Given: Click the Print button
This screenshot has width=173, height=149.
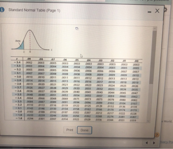Looking at the screenshot, I should (x=70, y=130).
